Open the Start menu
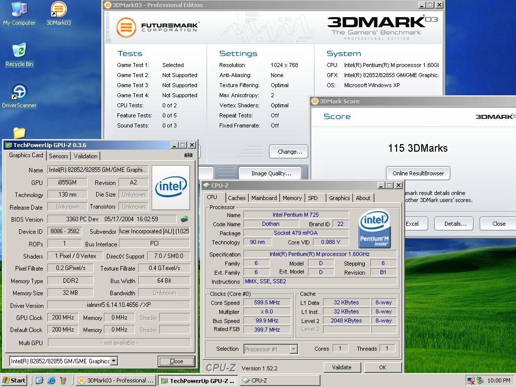 pos(14,380)
